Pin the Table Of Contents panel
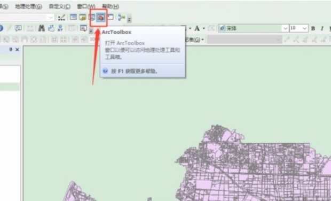331x201 pixels. click(11, 50)
